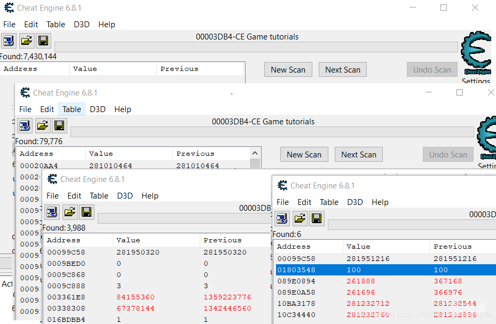Click save icon in Found:79,776 window
Screen dimensions: 496x324
59,125
